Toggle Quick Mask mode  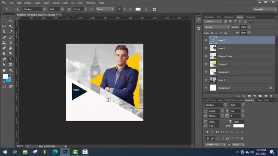pos(4,87)
